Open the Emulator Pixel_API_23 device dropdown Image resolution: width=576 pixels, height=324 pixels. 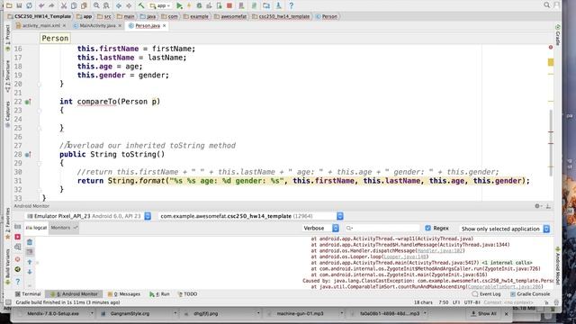click(x=88, y=216)
